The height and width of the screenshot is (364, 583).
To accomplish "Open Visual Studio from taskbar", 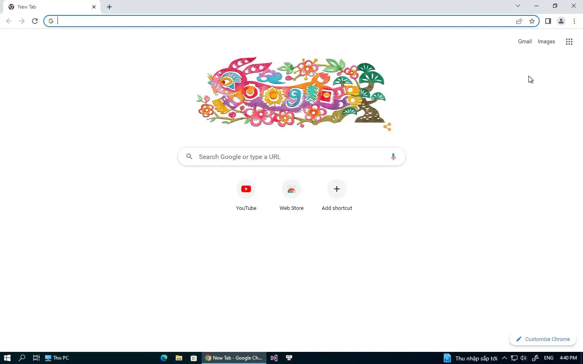I will click(x=274, y=358).
